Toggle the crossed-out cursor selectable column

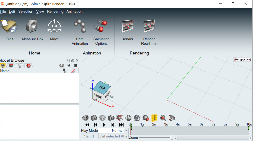pos(73,71)
